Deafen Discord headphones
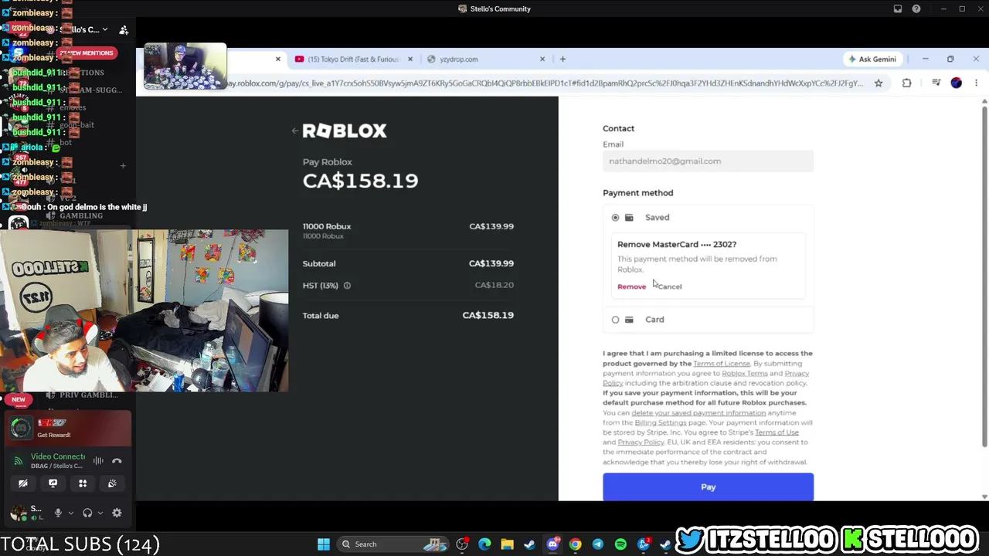This screenshot has width=989, height=556. (87, 513)
